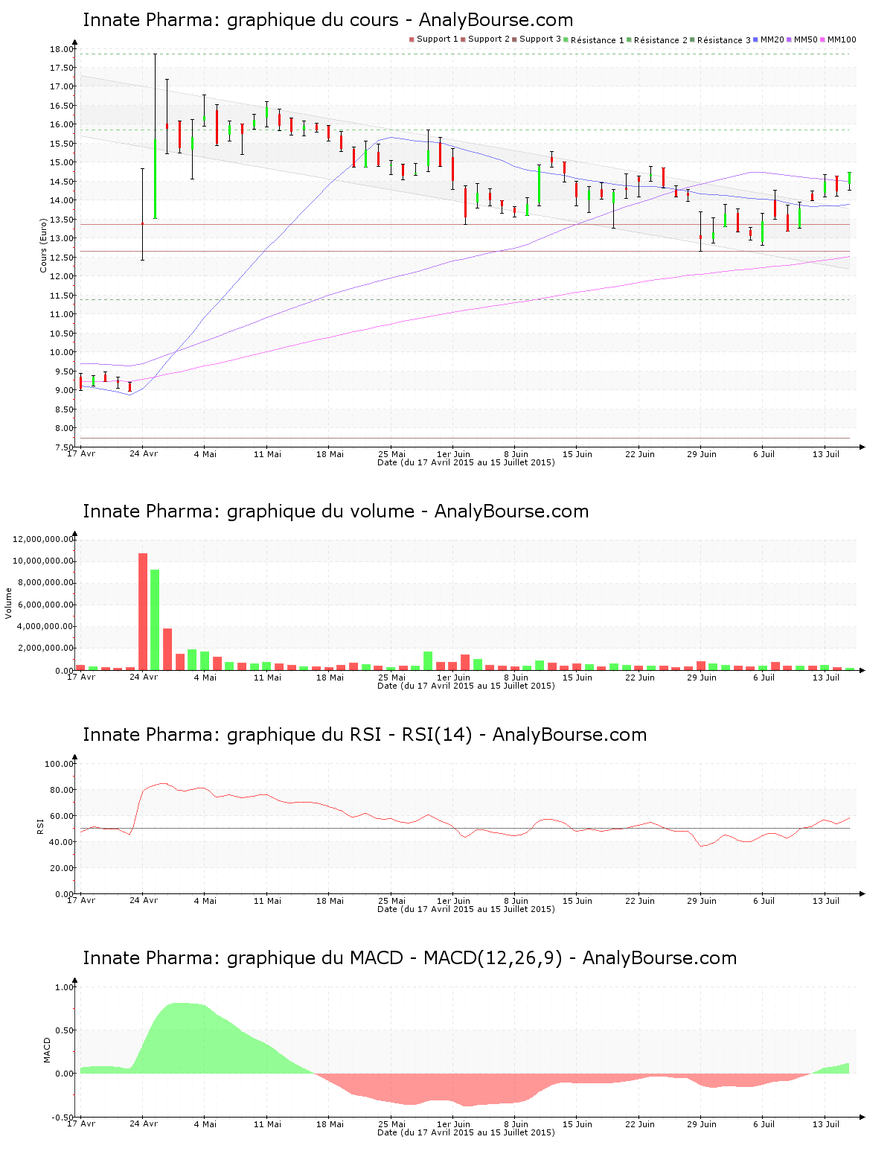Image resolution: width=893 pixels, height=1154 pixels.
Task: Click the MM50 purple legend swatch
Action: pos(790,39)
